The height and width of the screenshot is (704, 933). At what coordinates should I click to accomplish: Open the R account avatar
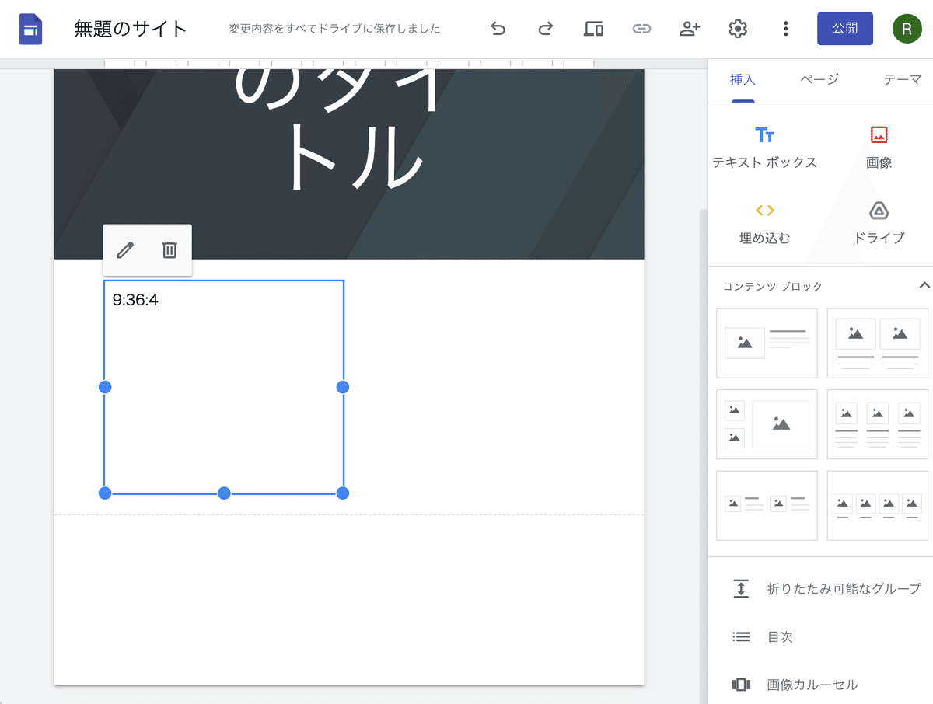[x=907, y=30]
